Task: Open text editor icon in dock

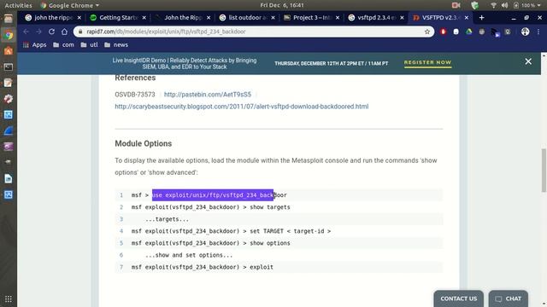Action: (9, 83)
